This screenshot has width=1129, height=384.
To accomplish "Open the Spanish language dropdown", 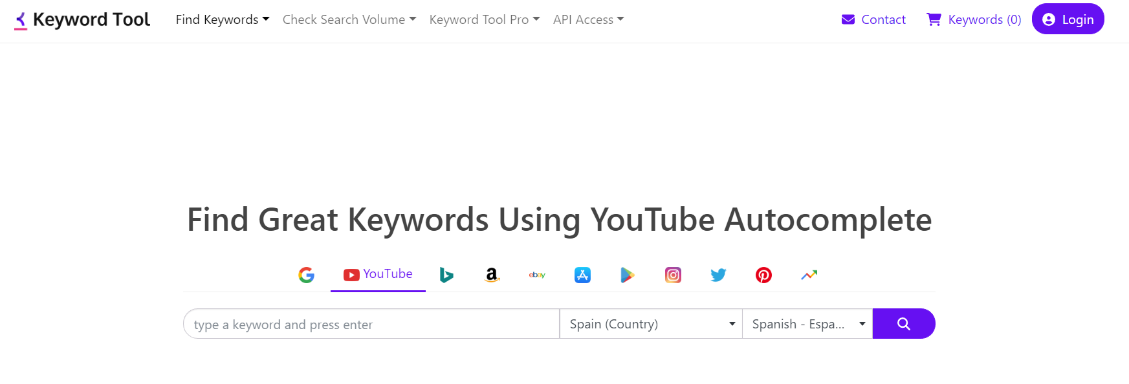I will click(807, 324).
